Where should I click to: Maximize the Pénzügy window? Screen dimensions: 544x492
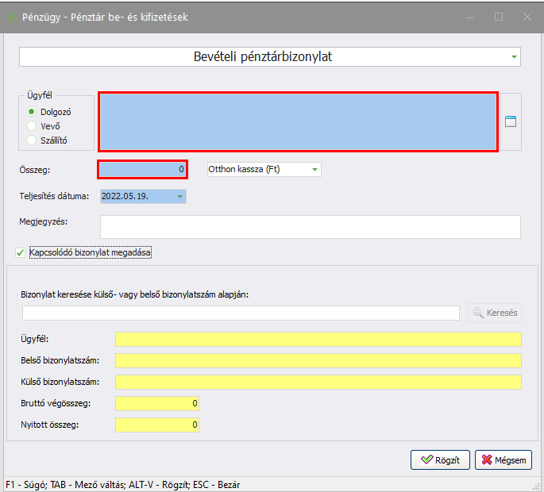pos(499,17)
